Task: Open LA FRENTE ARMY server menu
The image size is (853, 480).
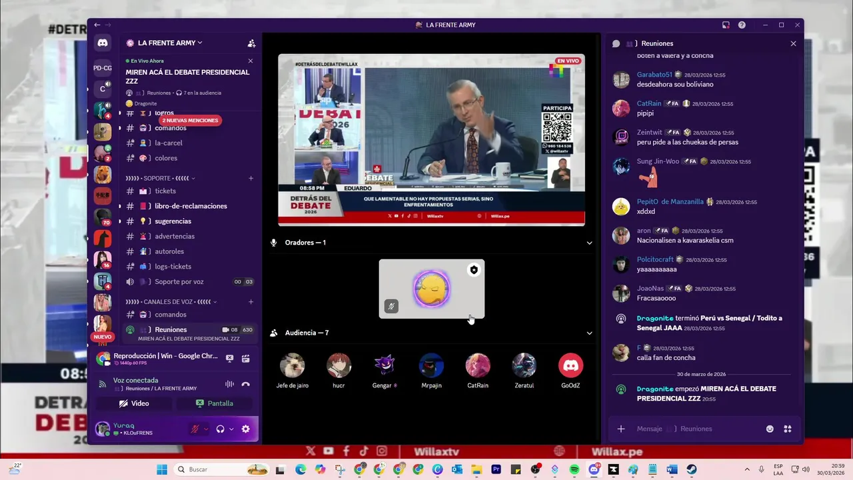Action: (x=170, y=43)
